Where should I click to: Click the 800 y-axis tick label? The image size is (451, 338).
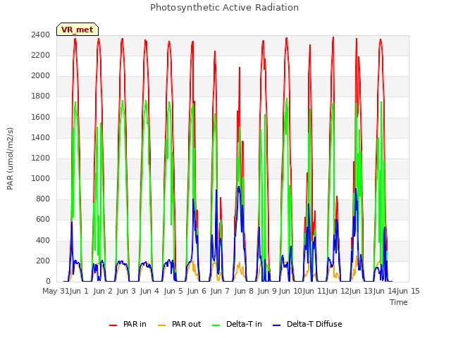(43, 199)
